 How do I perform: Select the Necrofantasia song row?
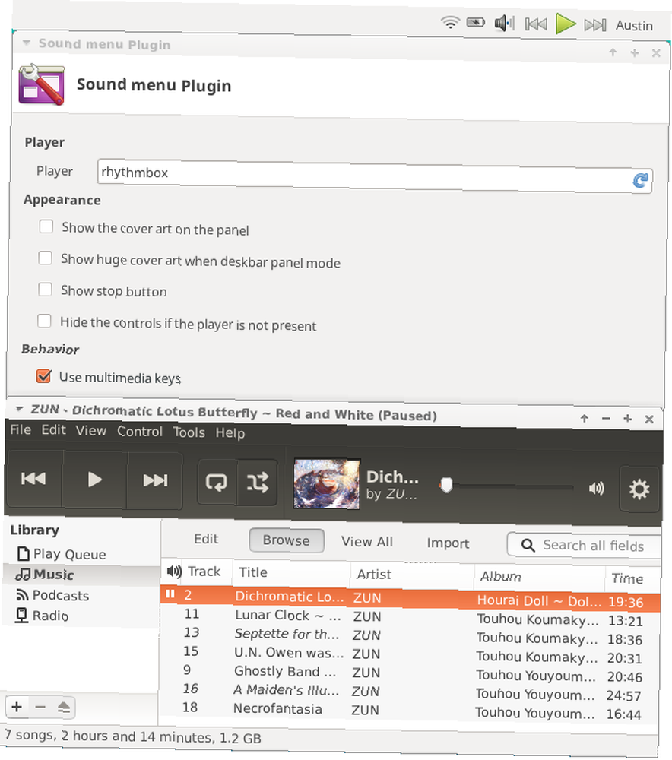[x=409, y=710]
